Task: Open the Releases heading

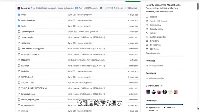Action: 150,61
